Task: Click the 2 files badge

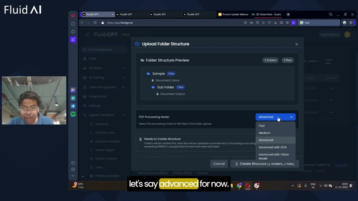Action: pyautogui.click(x=288, y=60)
